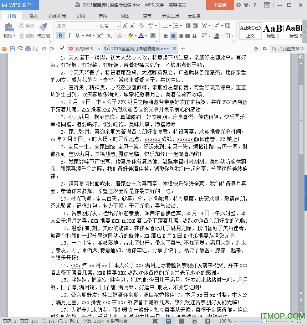Apply superscript formatting
The image size is (307, 325).
(x=100, y=36)
